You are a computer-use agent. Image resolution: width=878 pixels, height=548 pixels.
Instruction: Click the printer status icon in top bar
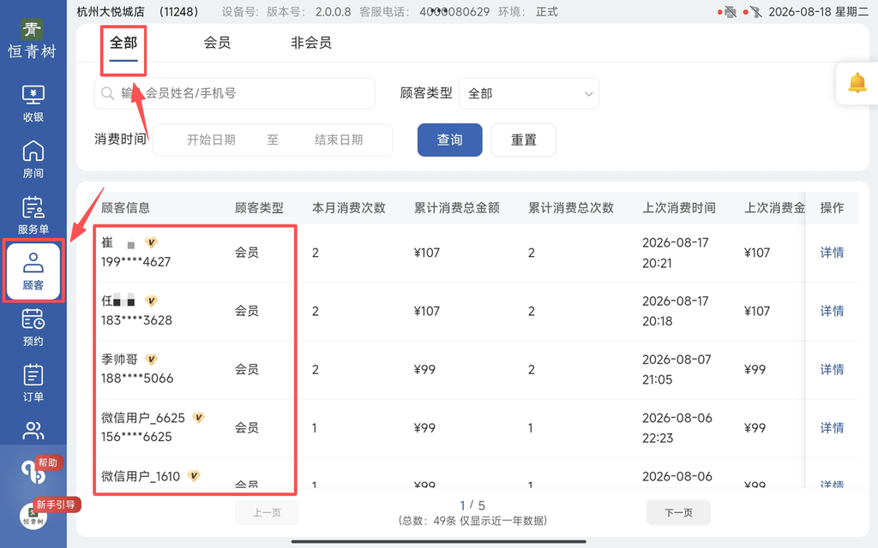(730, 12)
